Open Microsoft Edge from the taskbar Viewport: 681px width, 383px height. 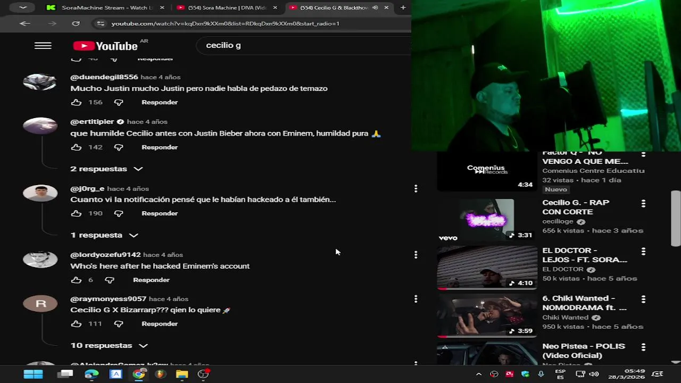coord(92,374)
